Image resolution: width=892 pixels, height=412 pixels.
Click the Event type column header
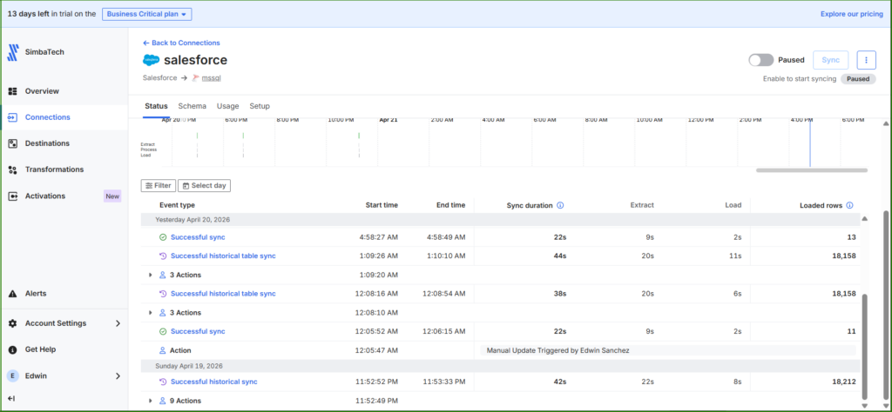coord(177,205)
